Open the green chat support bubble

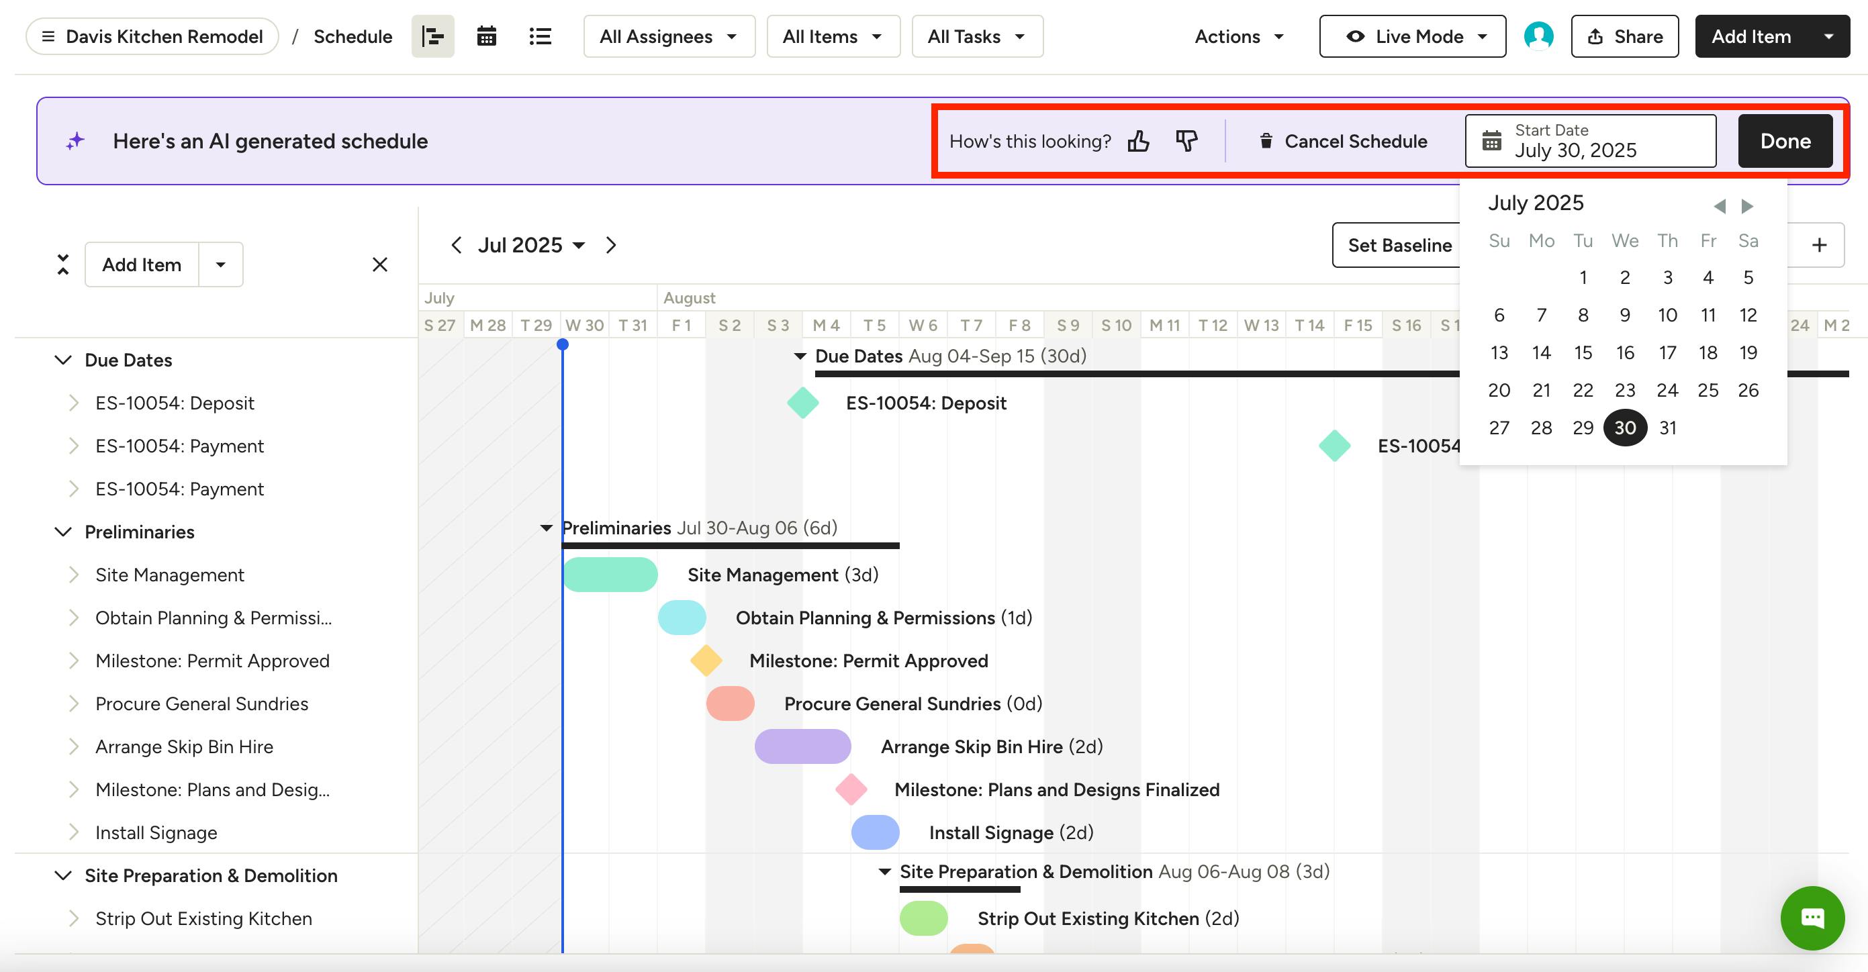(1812, 918)
